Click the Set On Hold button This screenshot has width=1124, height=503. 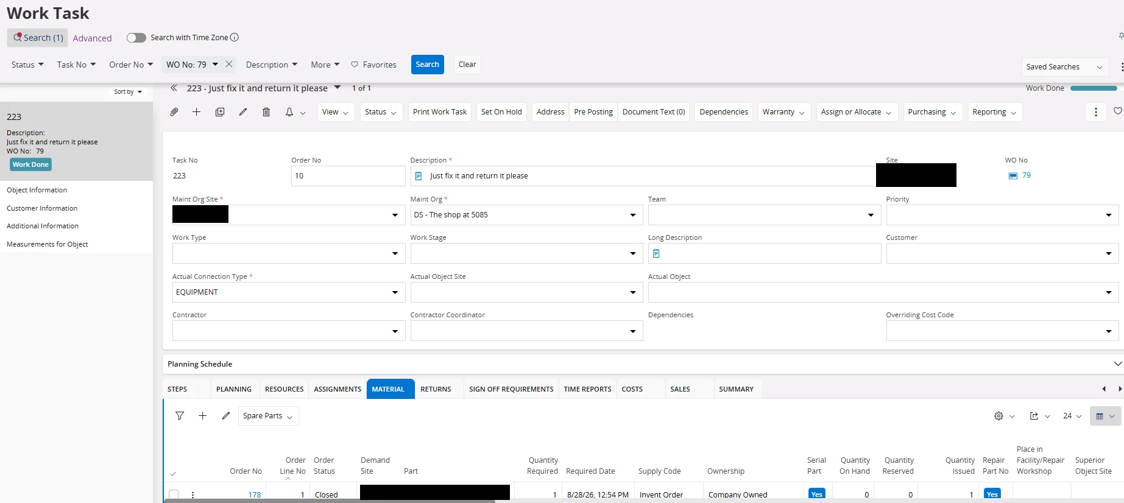click(501, 112)
